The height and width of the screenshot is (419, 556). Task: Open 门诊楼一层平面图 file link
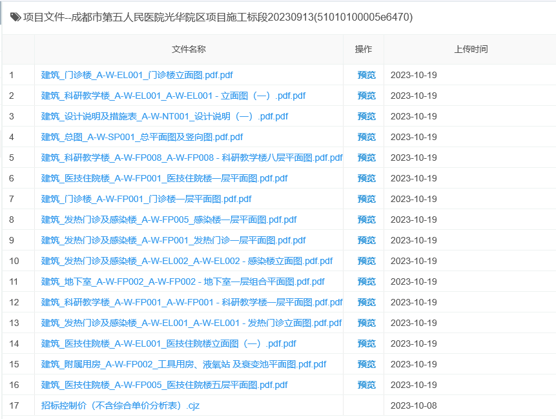click(146, 199)
